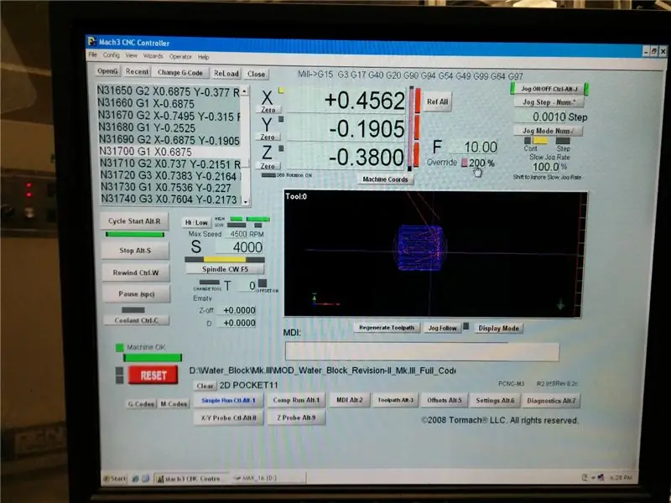The image size is (671, 503).
Task: Select G-code line N31730 G1 X0.7536
Action: (x=171, y=187)
